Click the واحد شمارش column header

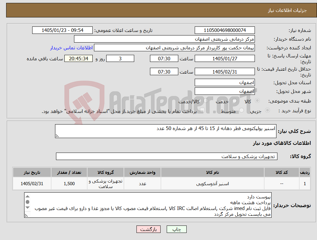(142, 172)
